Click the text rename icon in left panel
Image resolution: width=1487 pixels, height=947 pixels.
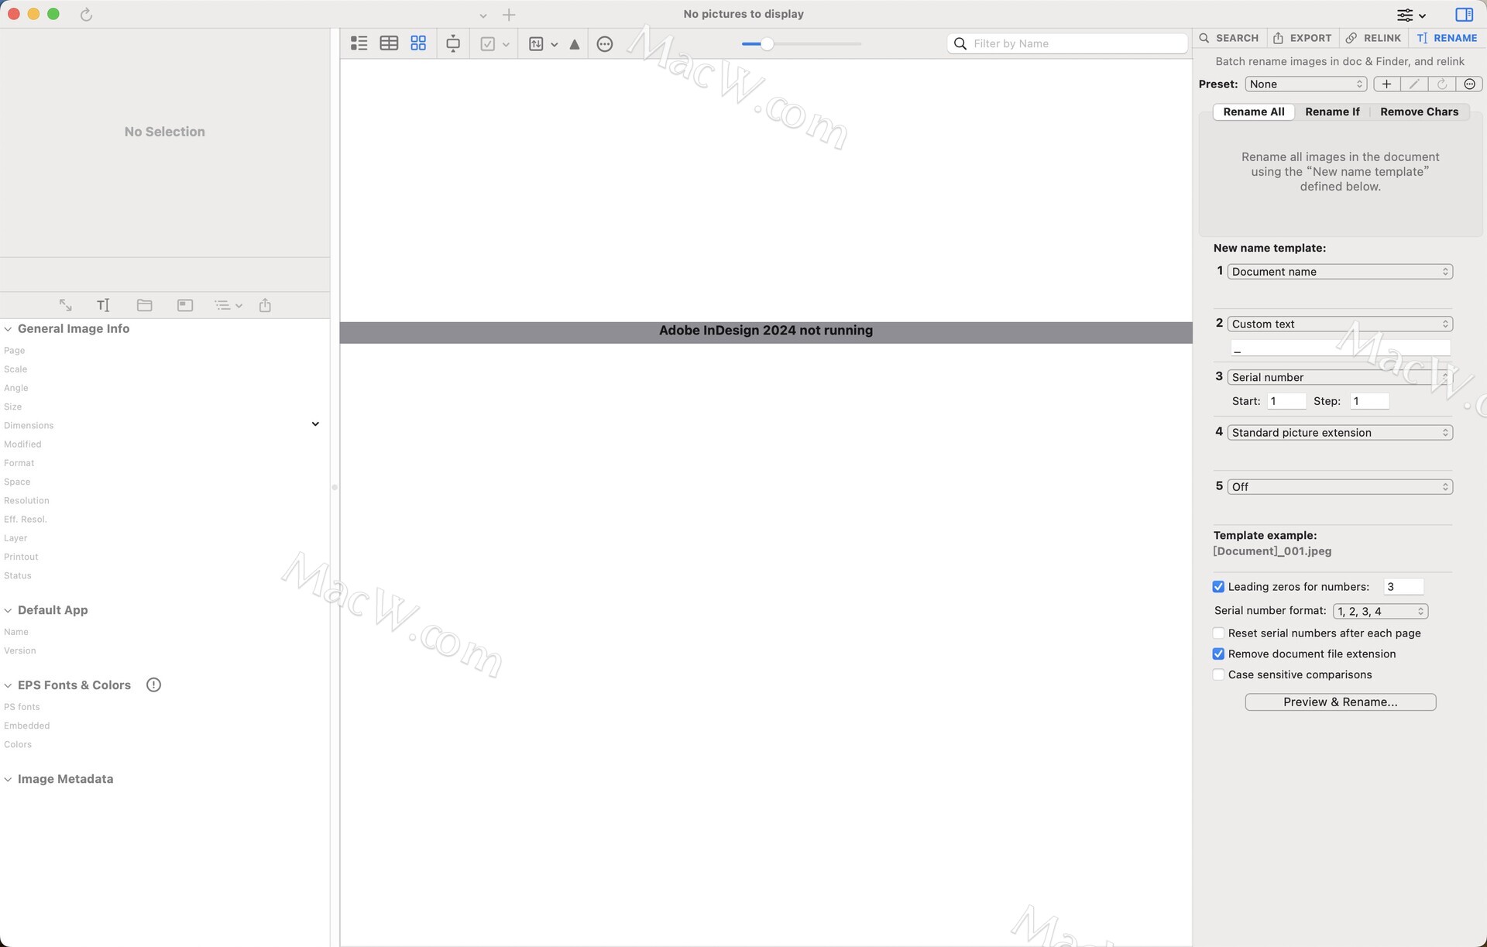tap(103, 305)
